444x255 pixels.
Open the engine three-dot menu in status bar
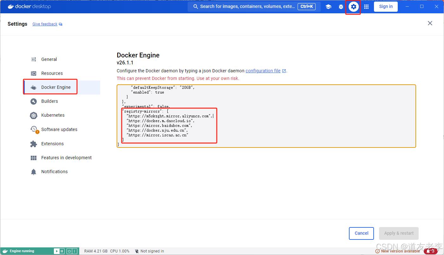[x=74, y=251]
